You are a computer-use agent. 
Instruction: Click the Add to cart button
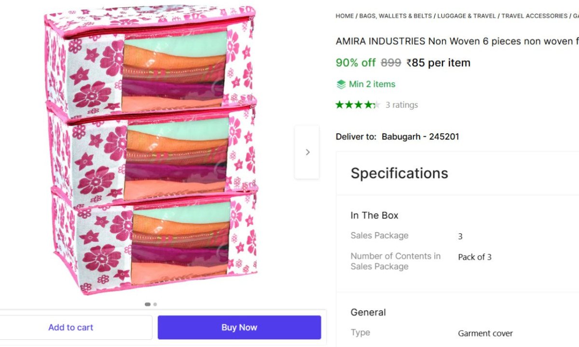pyautogui.click(x=71, y=327)
